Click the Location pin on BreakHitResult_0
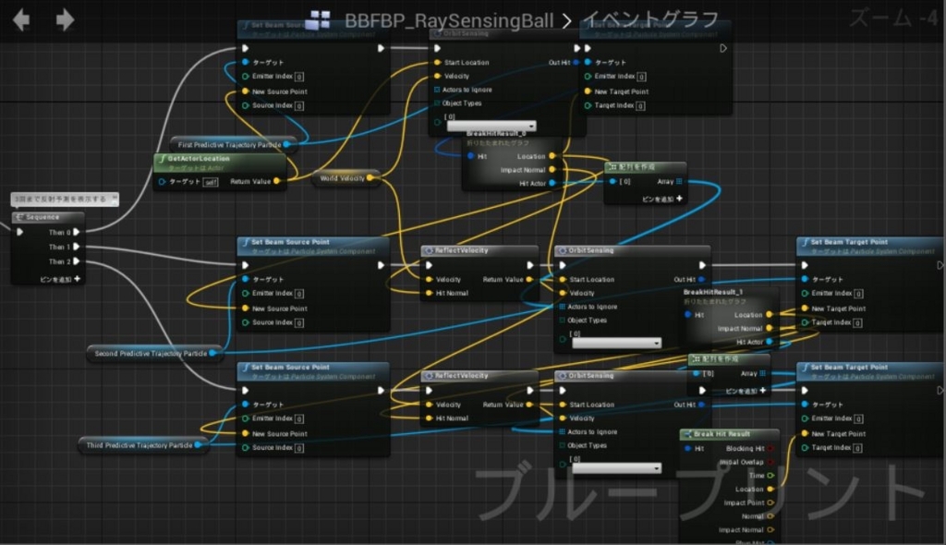This screenshot has height=545, width=946. (x=552, y=156)
